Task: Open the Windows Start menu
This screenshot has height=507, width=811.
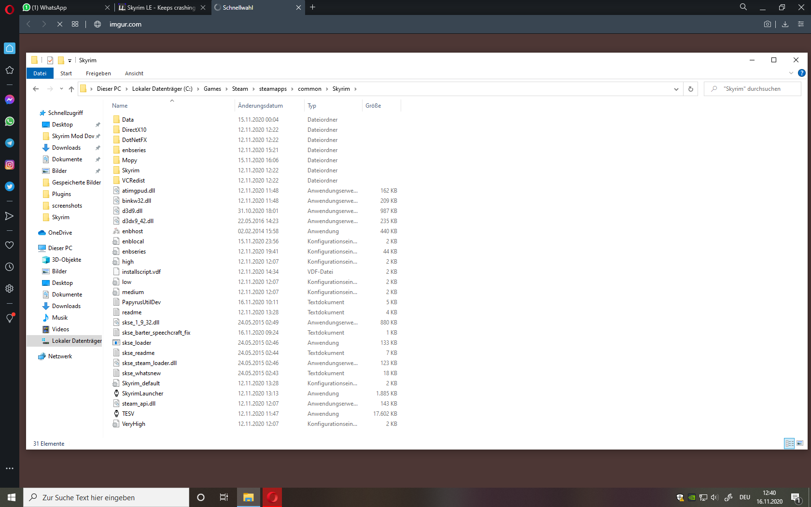Action: (x=12, y=497)
